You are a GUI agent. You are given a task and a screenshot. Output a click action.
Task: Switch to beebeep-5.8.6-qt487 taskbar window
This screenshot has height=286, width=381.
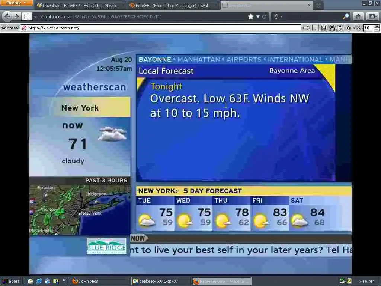[161, 282]
